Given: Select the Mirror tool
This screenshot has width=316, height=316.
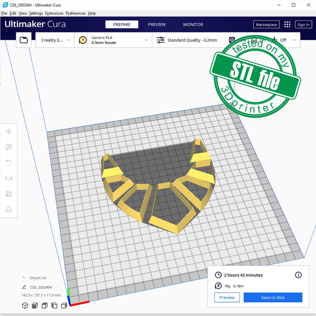Looking at the screenshot, I should pyautogui.click(x=9, y=178).
